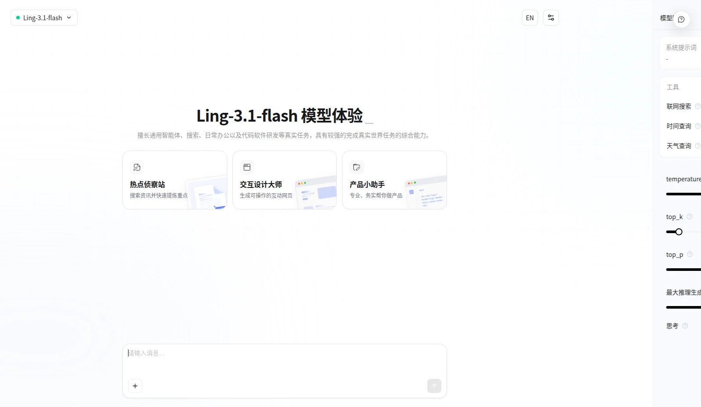
Task: Click the help icon next to top_k
Action: [x=690, y=216]
